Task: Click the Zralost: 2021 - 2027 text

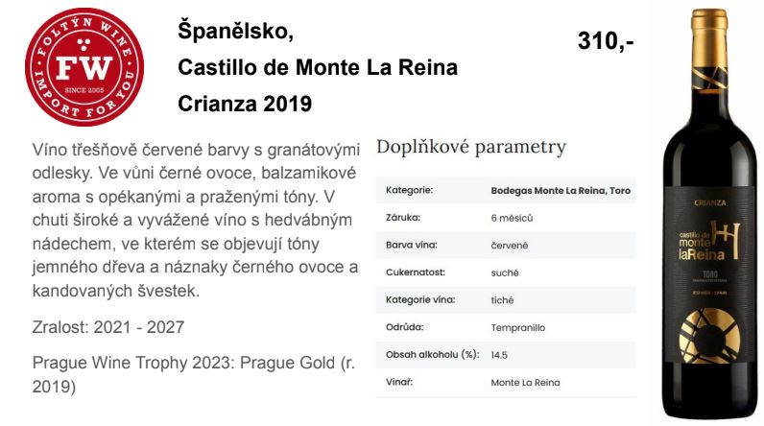Action: pos(108,326)
